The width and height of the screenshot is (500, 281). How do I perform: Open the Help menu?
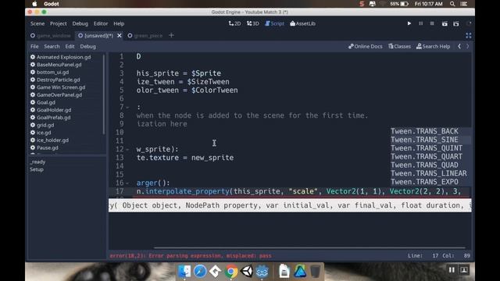pos(119,23)
